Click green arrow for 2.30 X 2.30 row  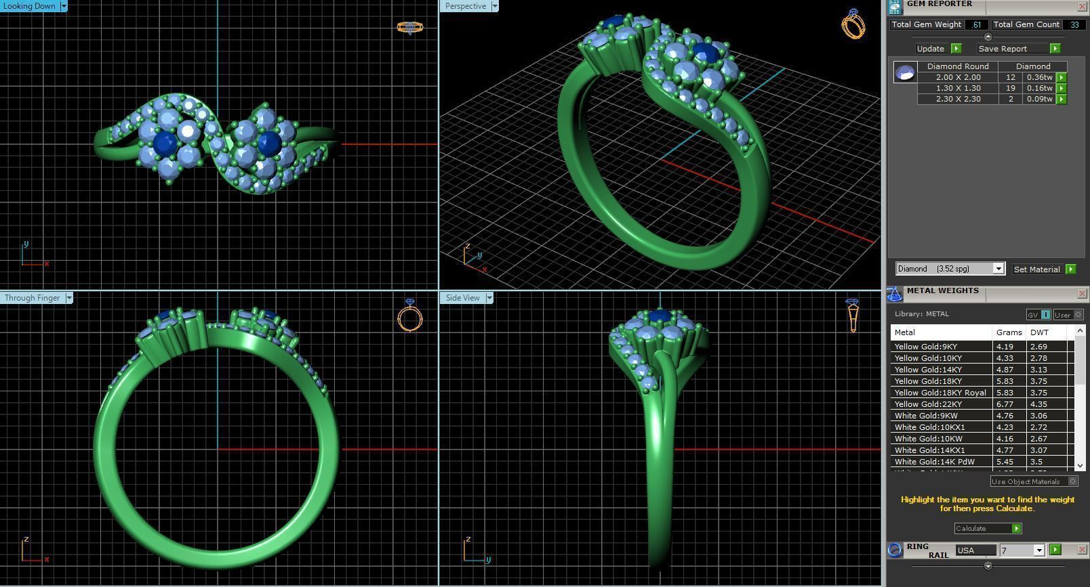[x=1062, y=99]
